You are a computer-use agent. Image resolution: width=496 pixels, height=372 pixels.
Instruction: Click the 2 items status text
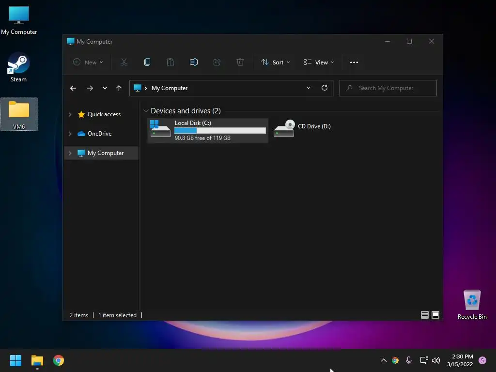point(79,315)
